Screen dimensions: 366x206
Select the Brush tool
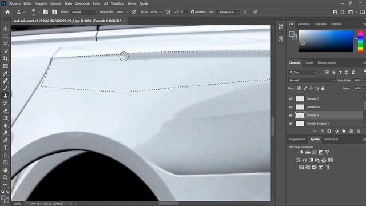[5, 88]
